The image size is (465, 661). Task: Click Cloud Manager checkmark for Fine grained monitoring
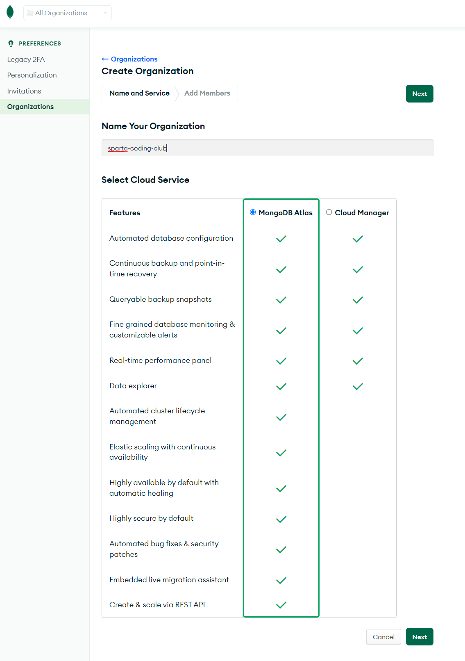pos(358,330)
